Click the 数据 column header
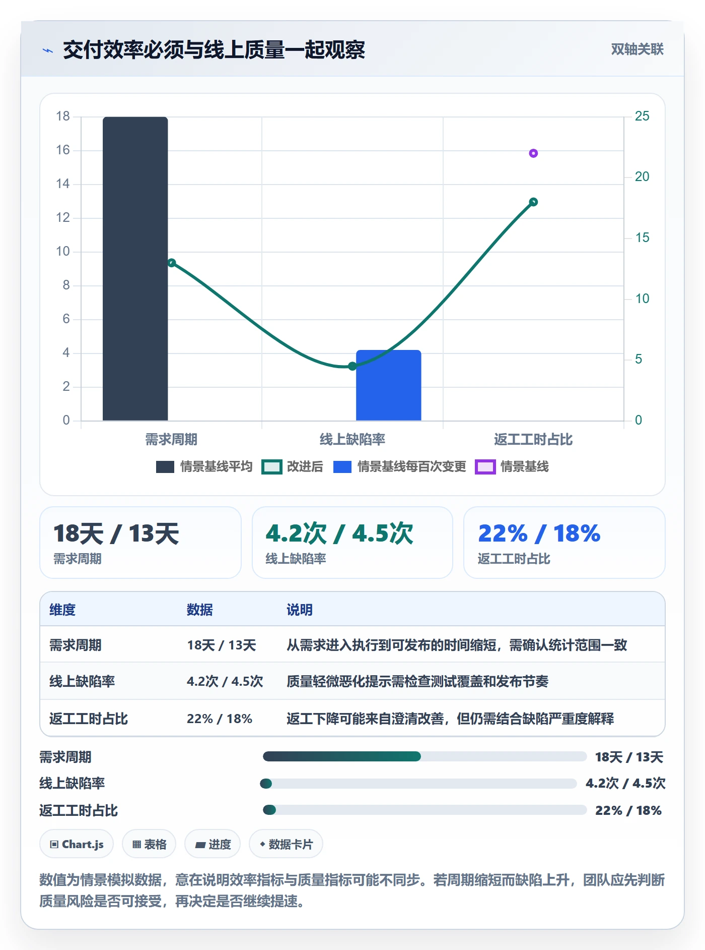 click(200, 610)
